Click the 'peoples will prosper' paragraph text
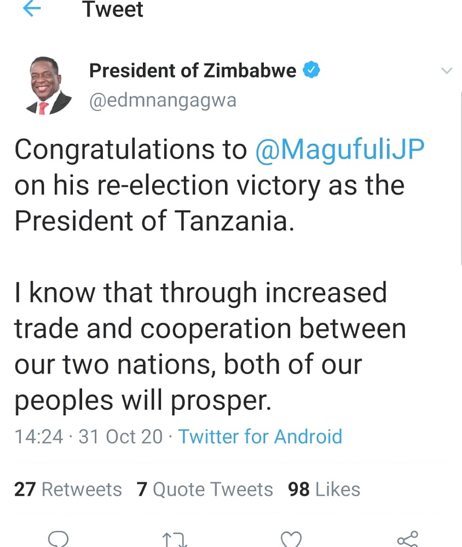Image resolution: width=462 pixels, height=547 pixels. [x=210, y=346]
